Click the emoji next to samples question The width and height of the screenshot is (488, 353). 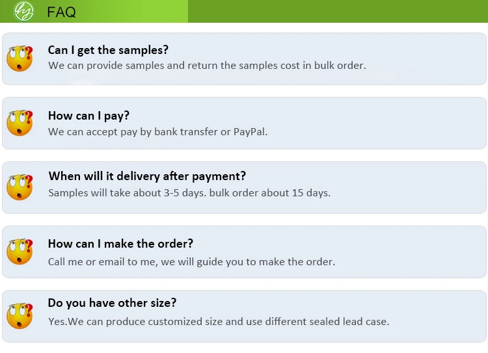(20, 59)
